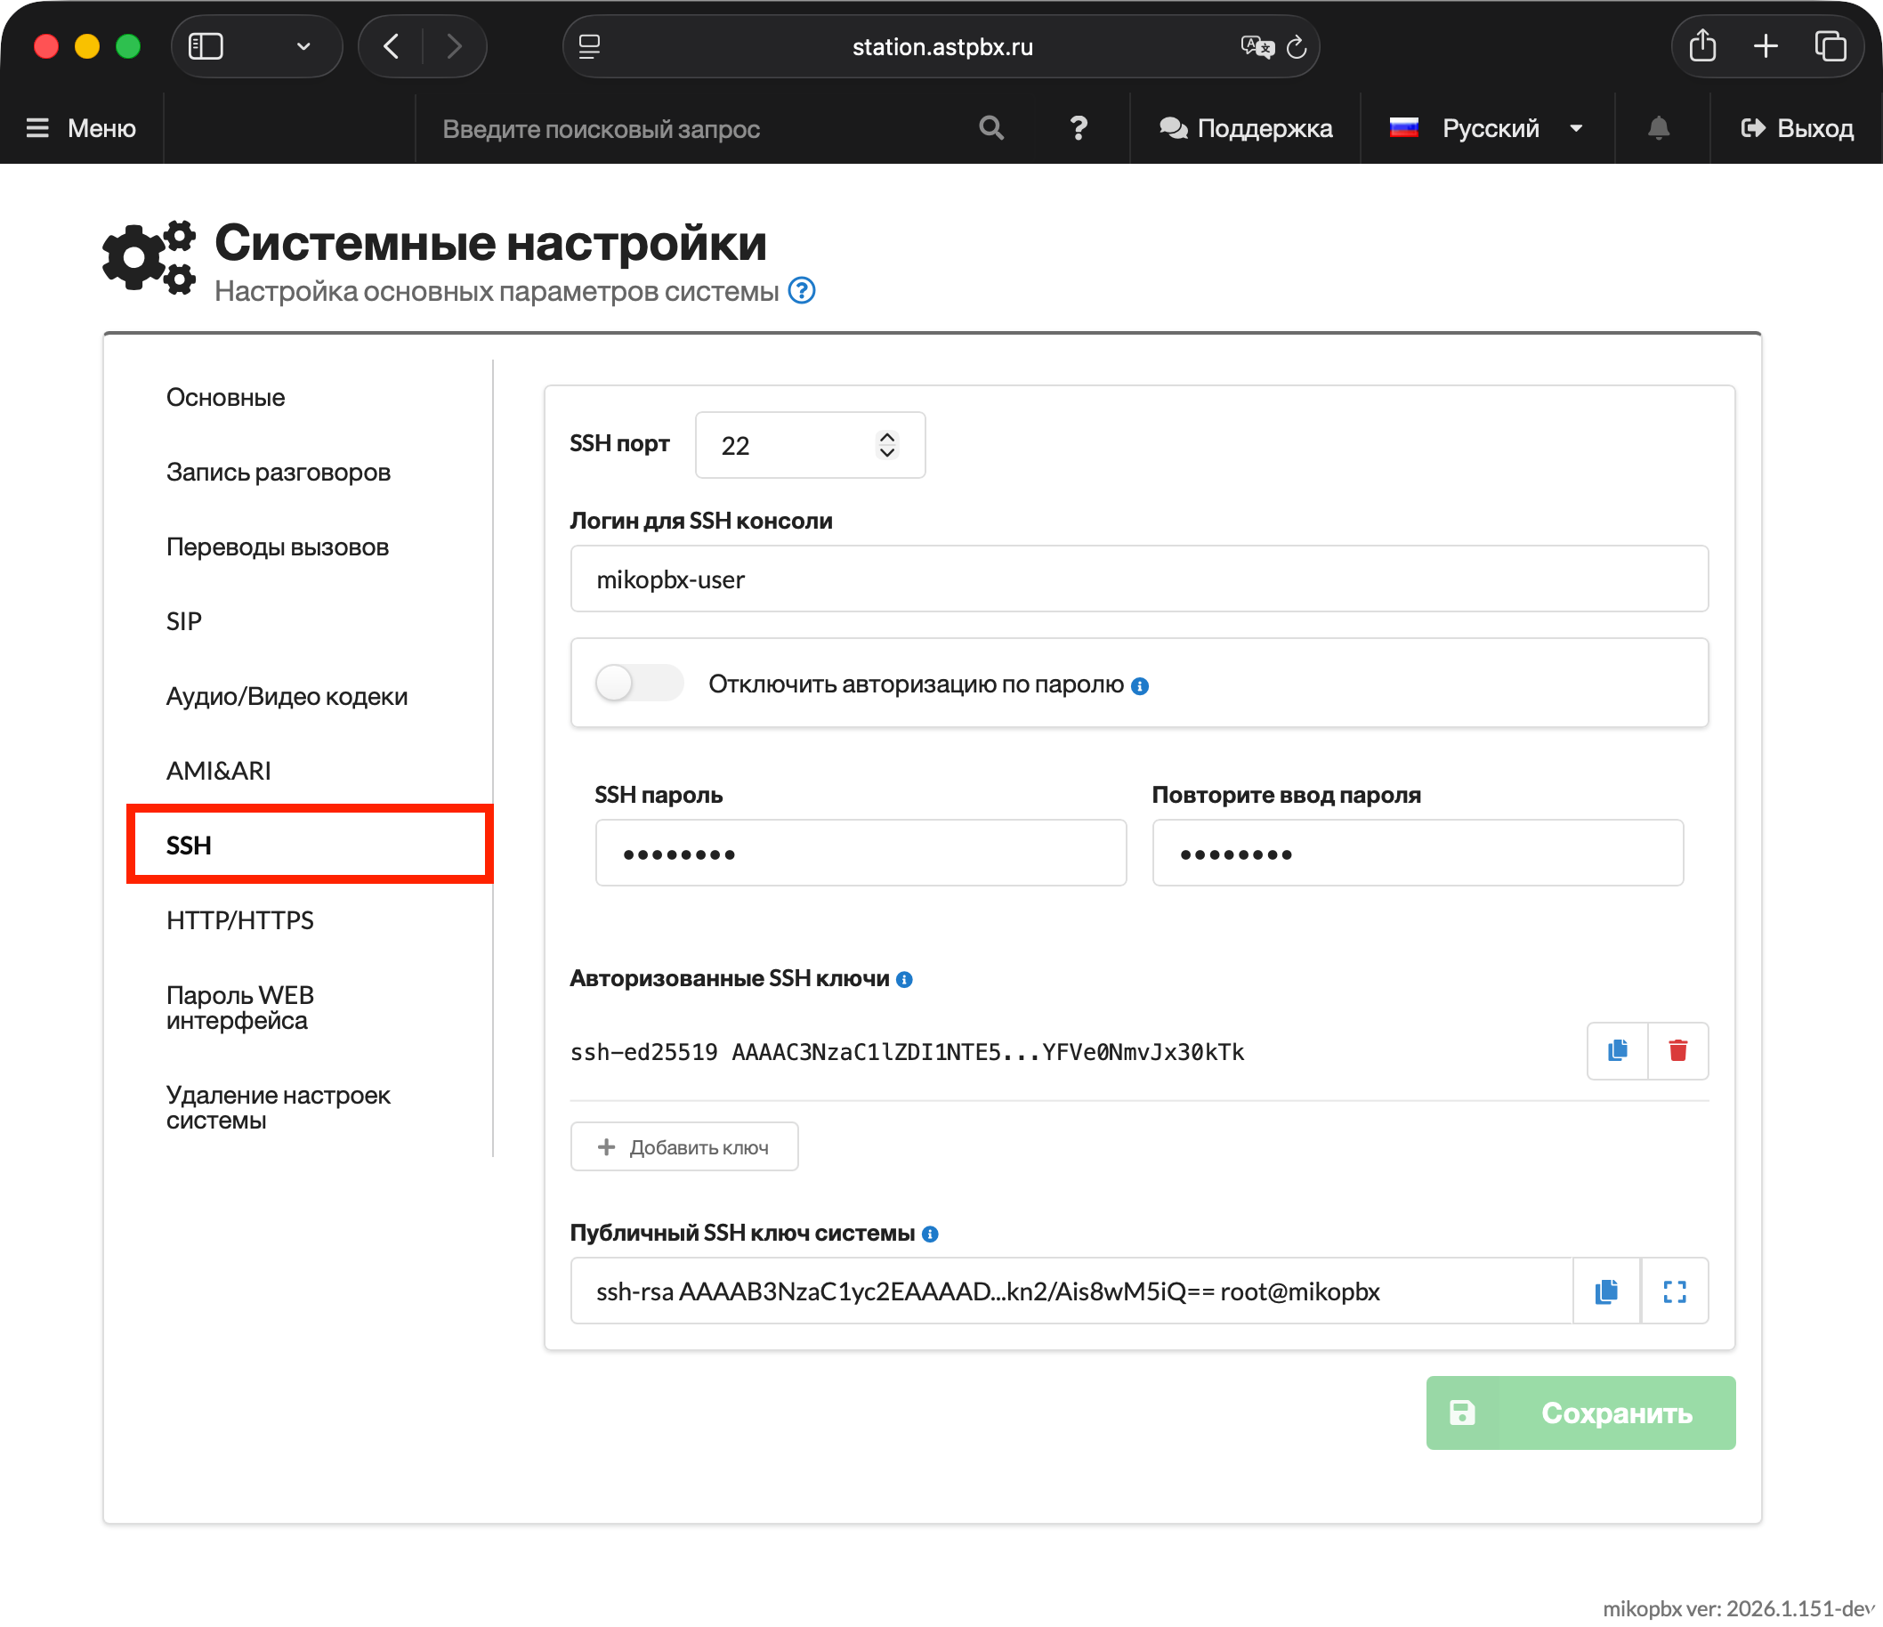Expand the public SSH key to fullscreen
Viewport: 1883px width, 1627px height.
[x=1674, y=1291]
